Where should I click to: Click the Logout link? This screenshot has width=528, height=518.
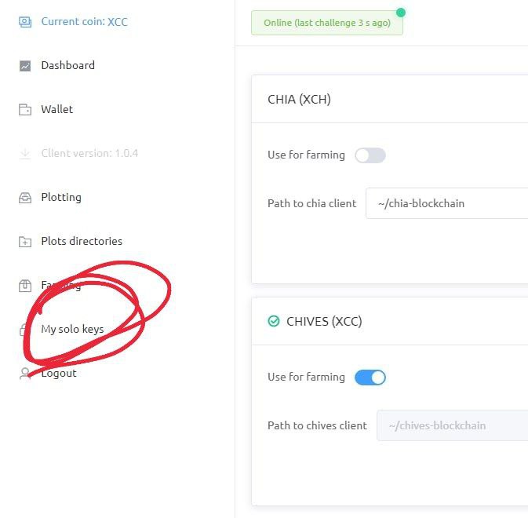(59, 373)
